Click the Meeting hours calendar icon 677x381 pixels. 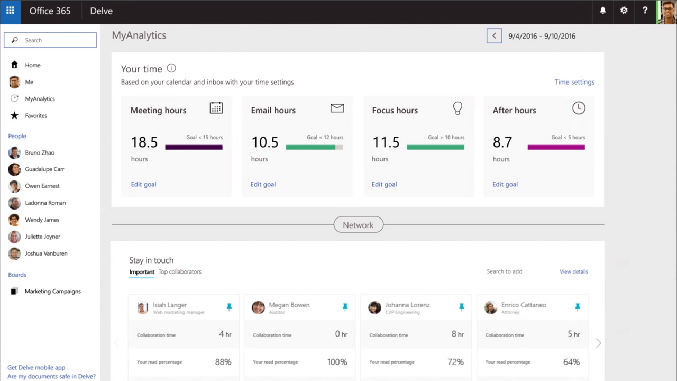216,108
